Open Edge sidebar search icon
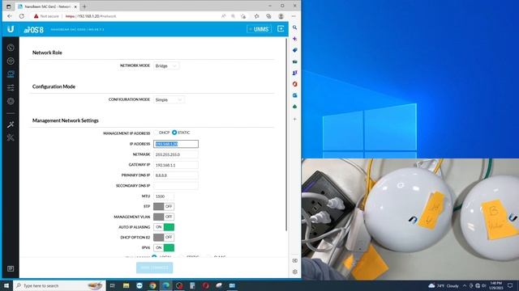 [x=294, y=27]
